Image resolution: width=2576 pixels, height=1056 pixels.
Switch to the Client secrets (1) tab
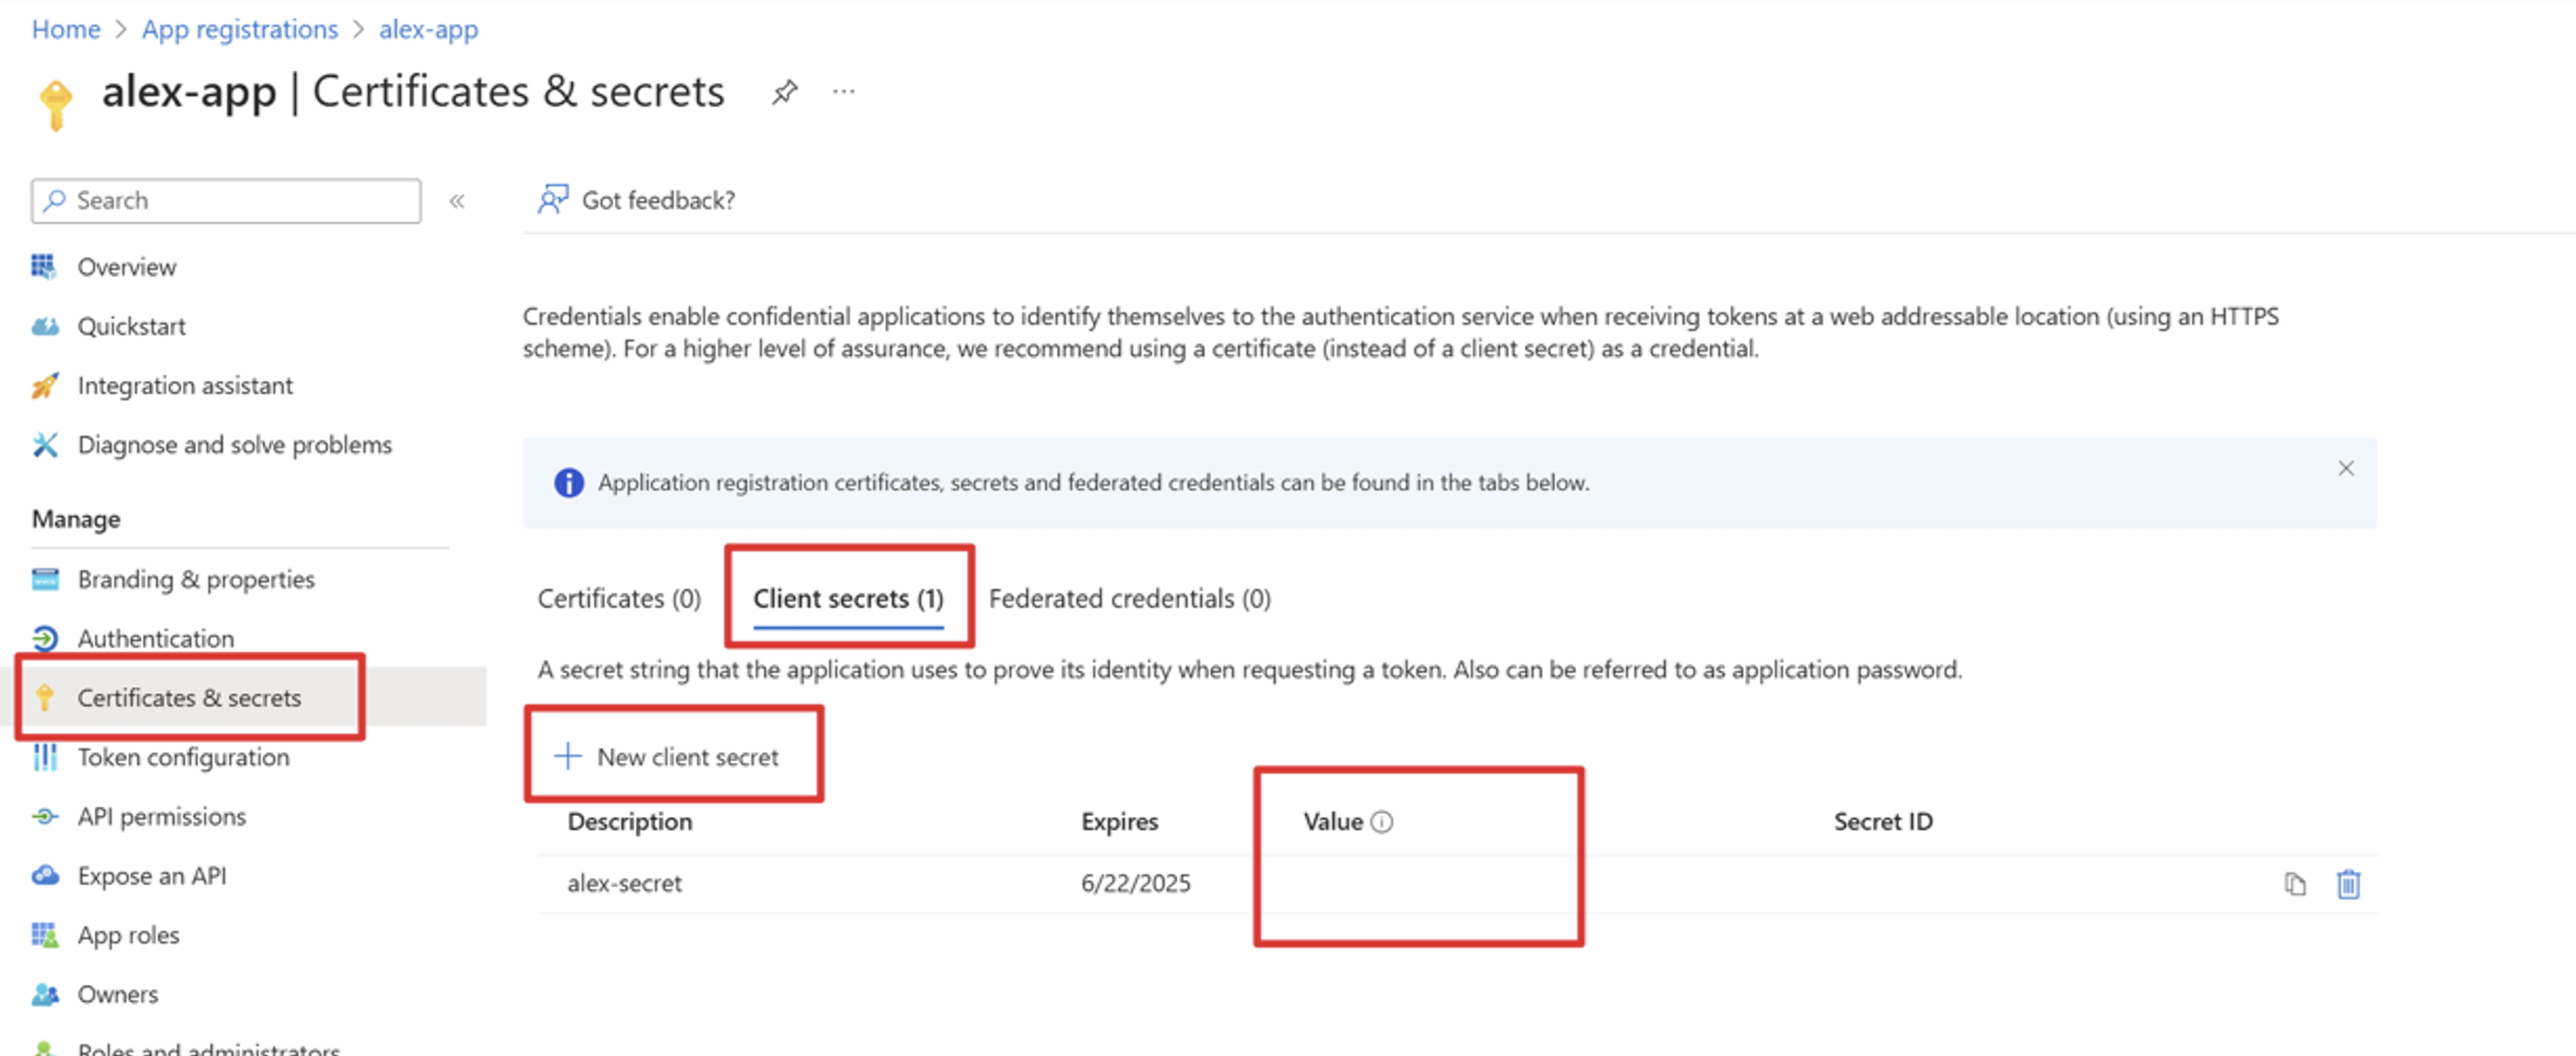coord(848,598)
